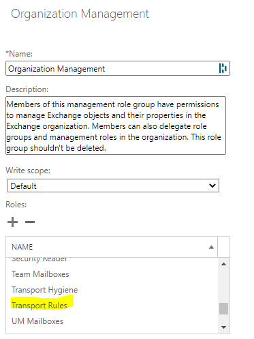Select the UM Mailboxes role

37,321
